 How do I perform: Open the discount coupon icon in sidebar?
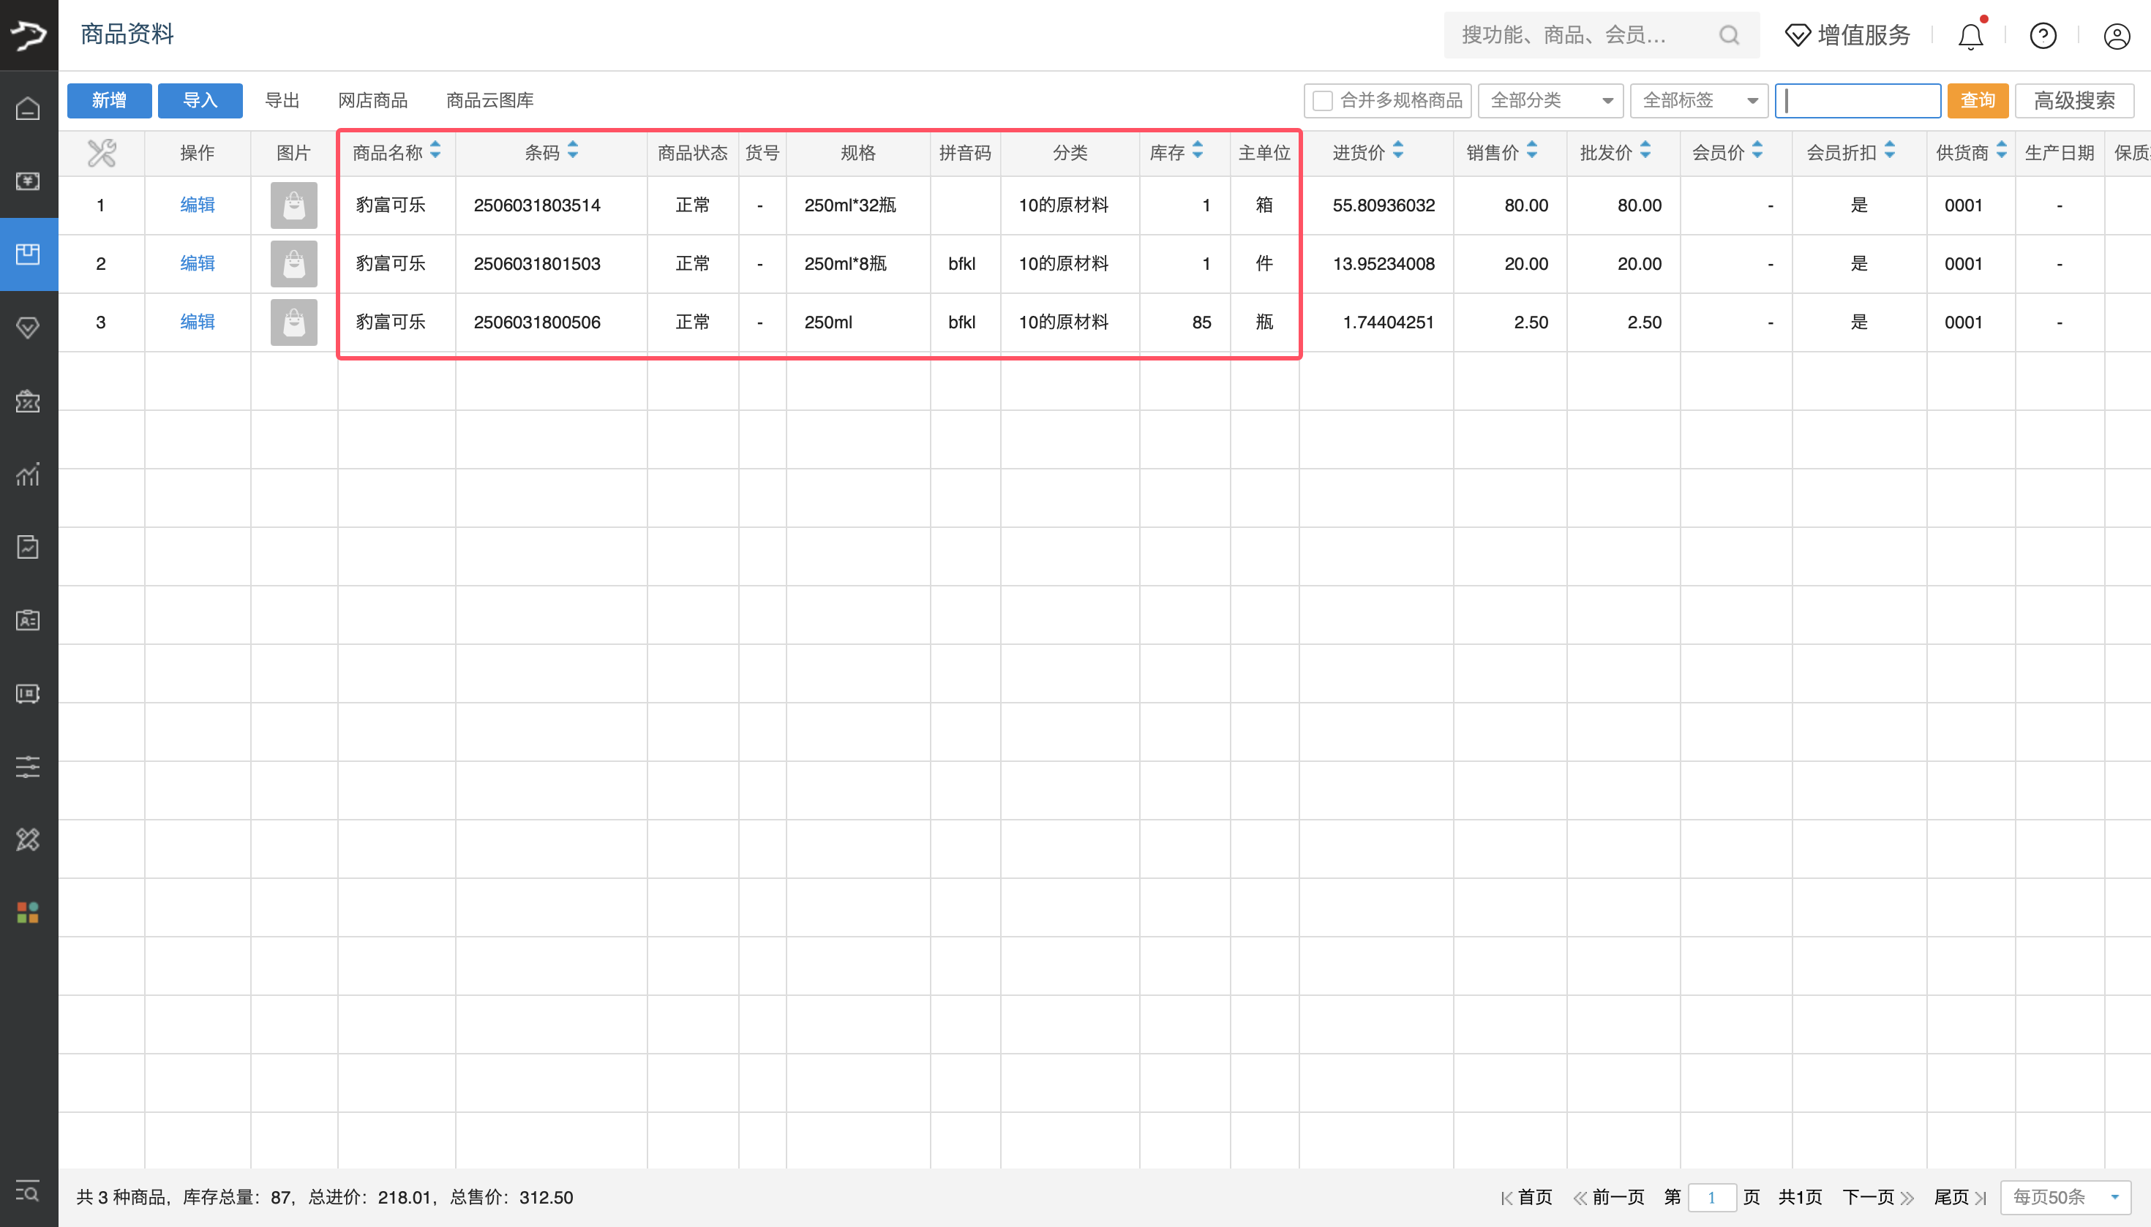coord(28,401)
